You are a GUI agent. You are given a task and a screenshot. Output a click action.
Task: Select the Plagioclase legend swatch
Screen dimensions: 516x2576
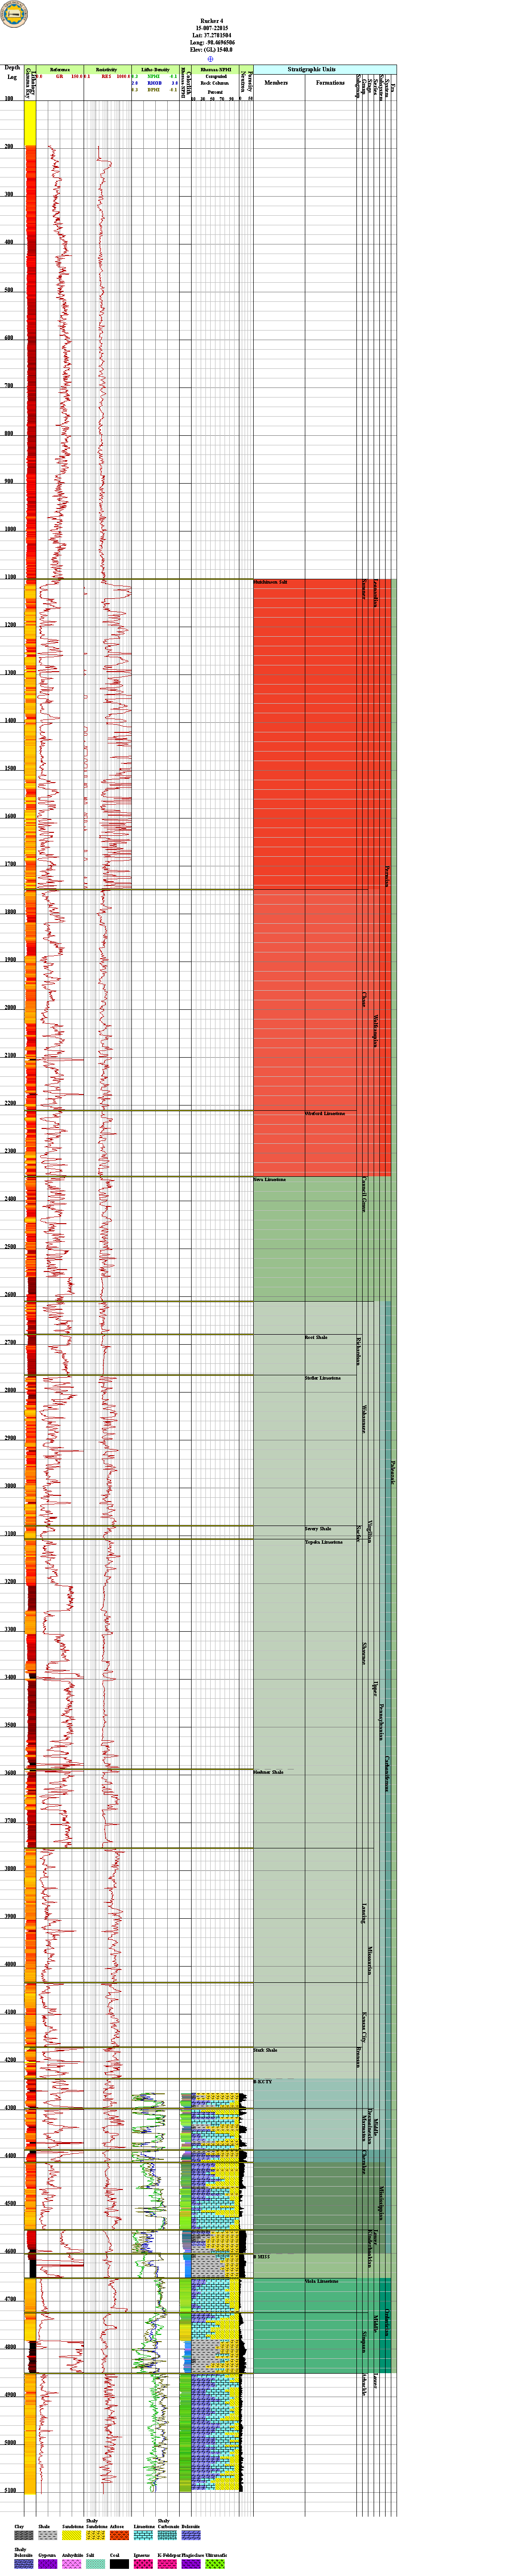(192, 2564)
